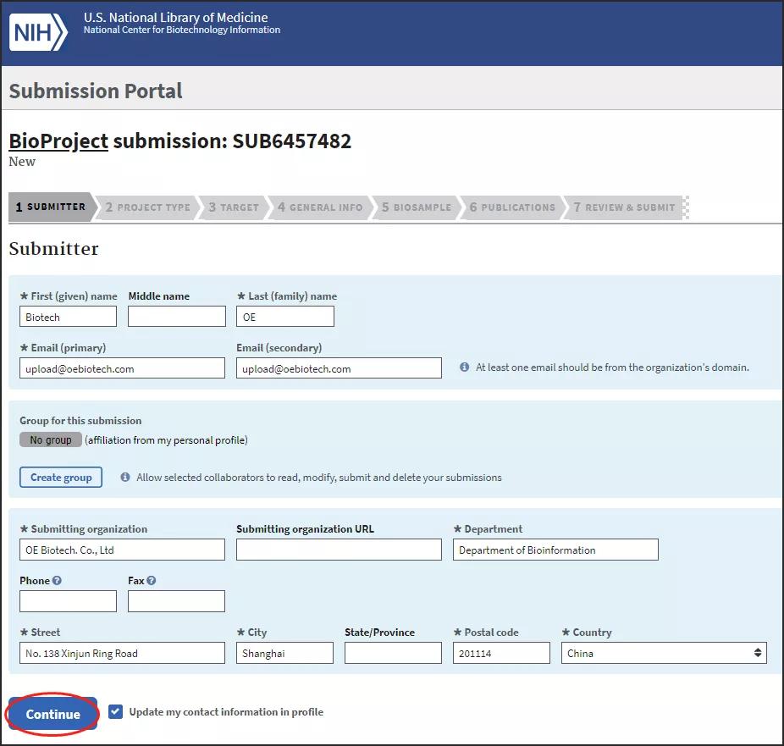Open National Center for Biotechnology Information link
Screen dimensions: 784x746
click(x=182, y=30)
